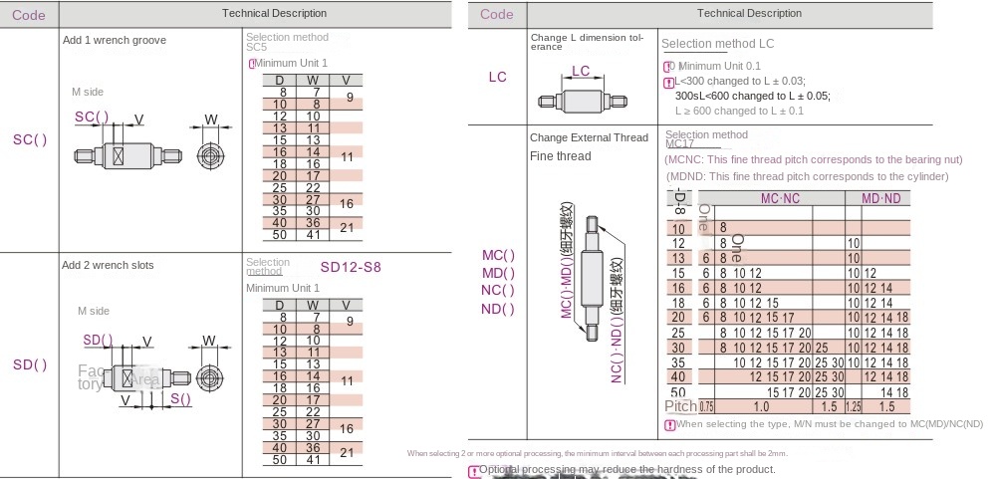Click the "M side" label in SD row
Image resolution: width=995 pixels, height=479 pixels.
94,311
